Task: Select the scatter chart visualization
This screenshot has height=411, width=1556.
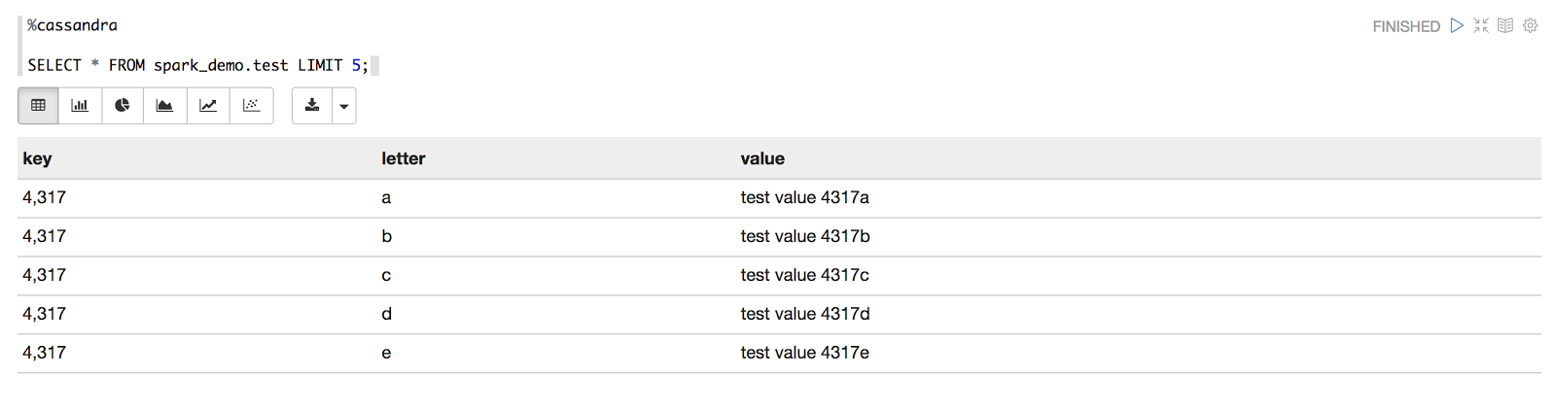Action: (x=251, y=106)
